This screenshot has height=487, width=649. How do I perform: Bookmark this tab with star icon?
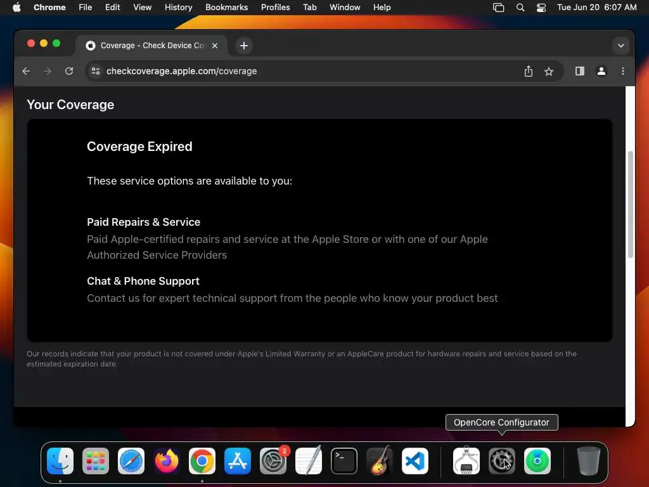549,71
